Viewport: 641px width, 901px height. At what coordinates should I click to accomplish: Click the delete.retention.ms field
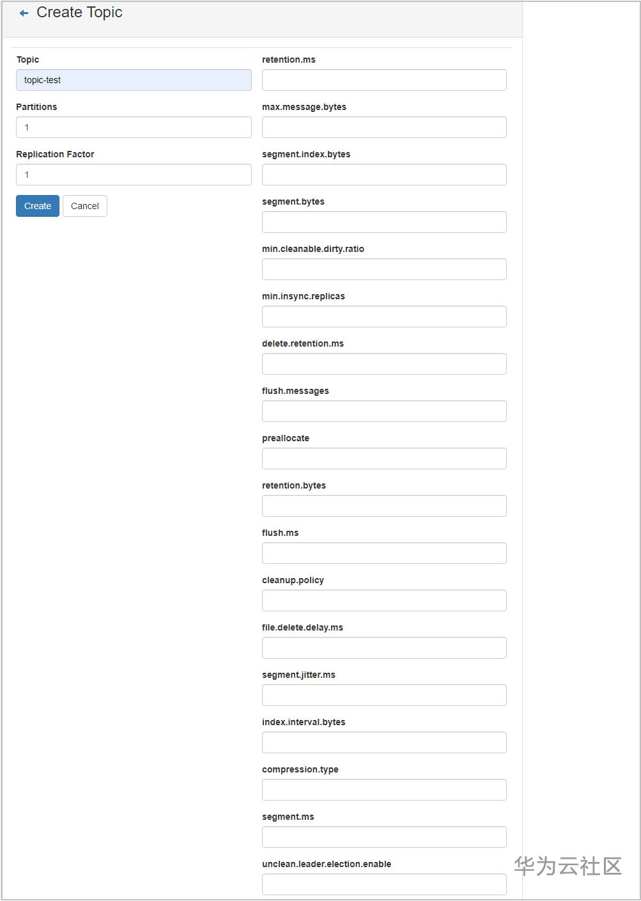(384, 364)
